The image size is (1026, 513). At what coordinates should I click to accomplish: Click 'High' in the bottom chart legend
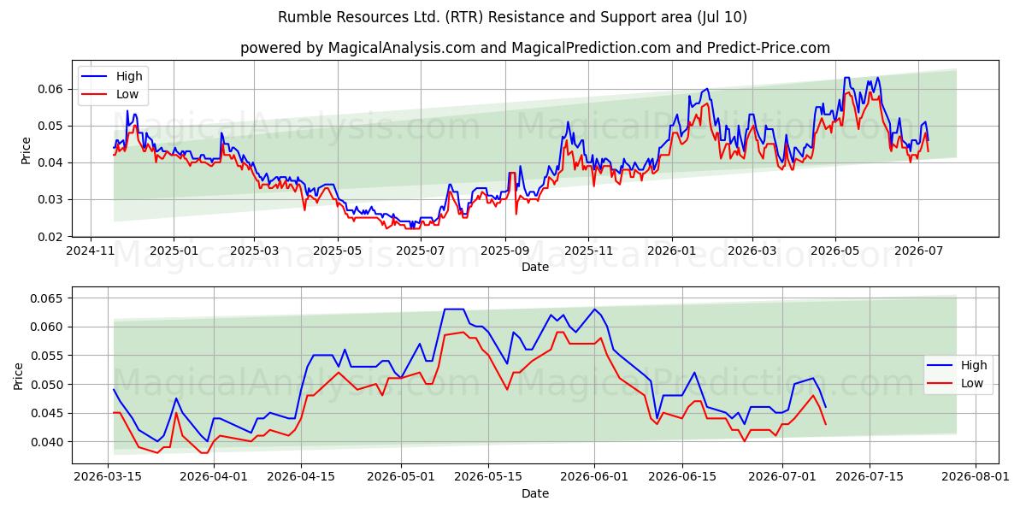tap(974, 365)
